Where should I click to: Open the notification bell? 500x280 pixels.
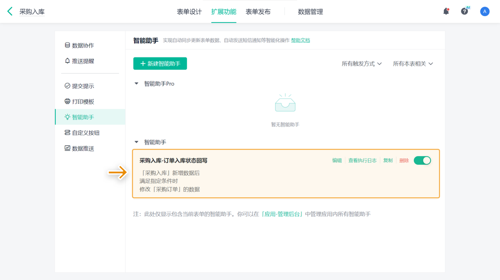click(x=446, y=12)
